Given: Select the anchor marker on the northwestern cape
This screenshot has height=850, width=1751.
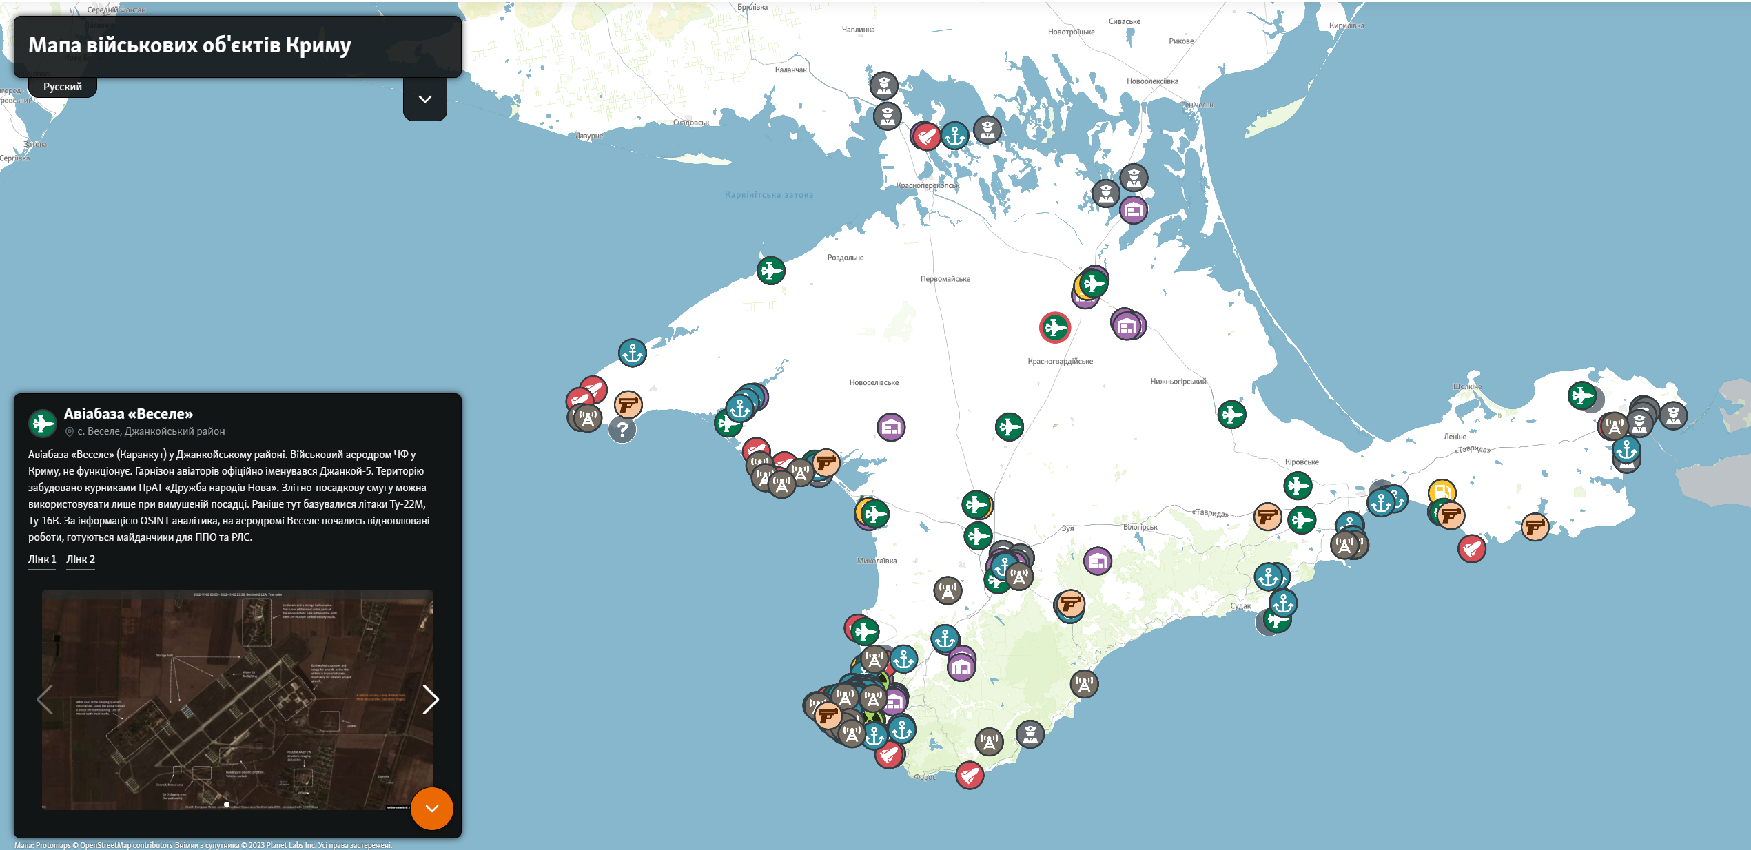Looking at the screenshot, I should click(632, 353).
